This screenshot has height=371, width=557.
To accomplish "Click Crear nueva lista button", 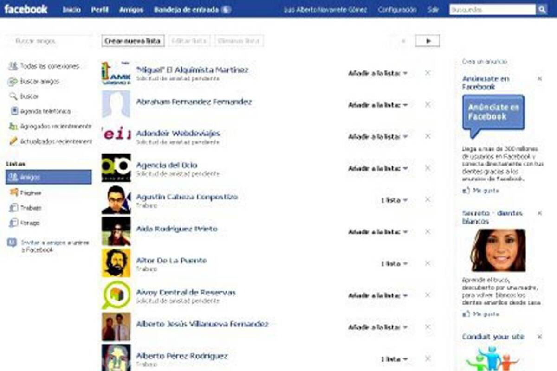I will [x=132, y=41].
